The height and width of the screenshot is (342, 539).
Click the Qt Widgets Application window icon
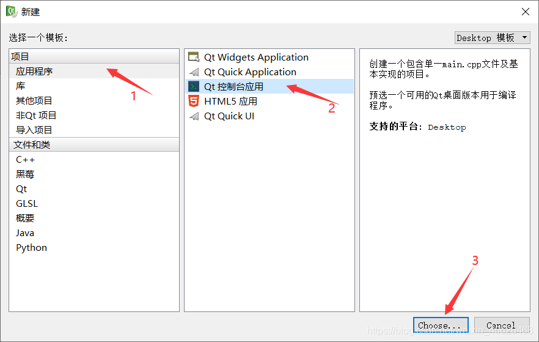click(x=194, y=57)
